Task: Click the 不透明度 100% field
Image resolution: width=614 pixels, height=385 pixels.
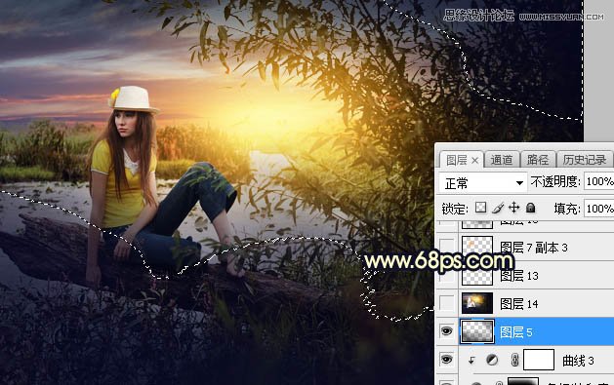Action: click(x=598, y=181)
